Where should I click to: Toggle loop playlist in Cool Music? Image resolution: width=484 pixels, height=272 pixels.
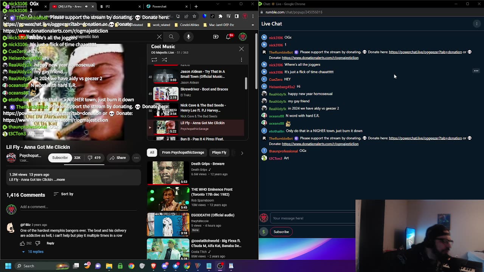tap(154, 60)
